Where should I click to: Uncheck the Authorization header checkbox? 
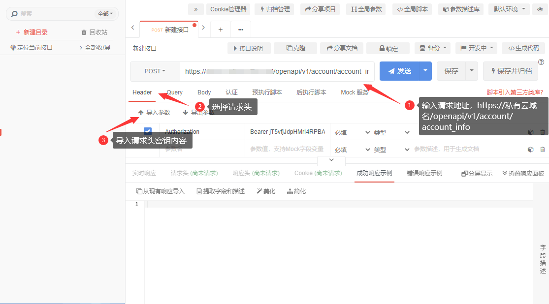[x=148, y=131]
